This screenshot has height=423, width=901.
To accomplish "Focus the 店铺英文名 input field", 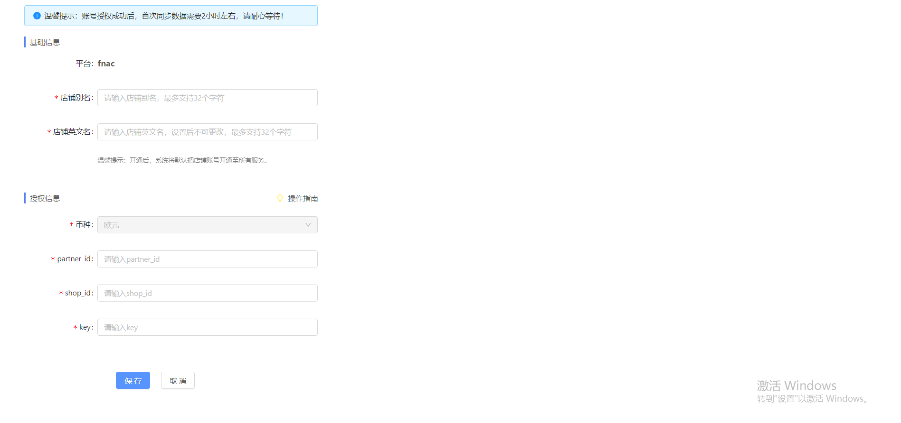I will [x=208, y=132].
